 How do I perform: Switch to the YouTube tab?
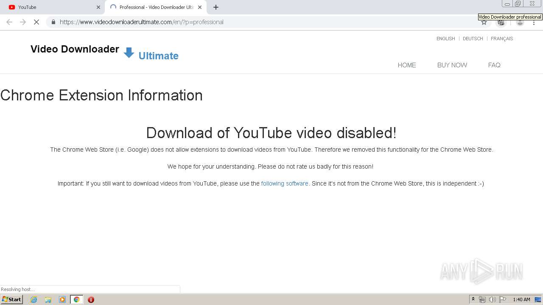click(53, 7)
